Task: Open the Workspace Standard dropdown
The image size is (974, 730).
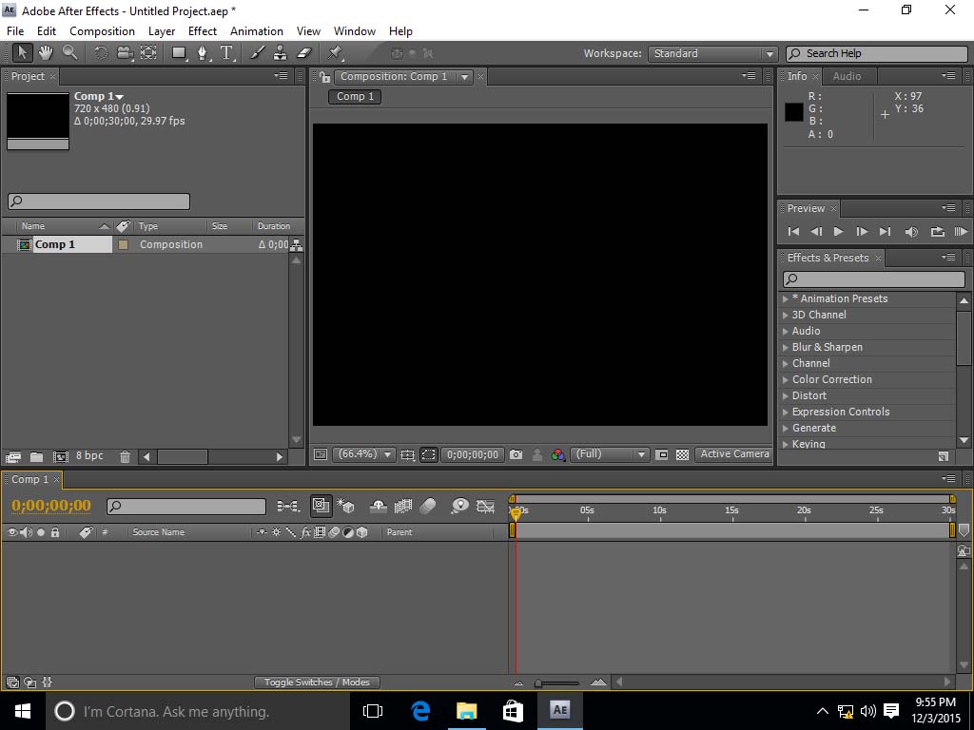Action: point(712,53)
